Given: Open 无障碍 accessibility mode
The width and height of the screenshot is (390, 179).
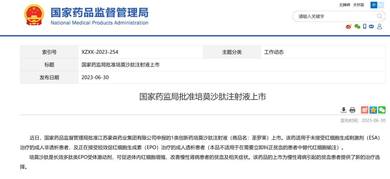Looking at the screenshot, I should (x=344, y=5).
